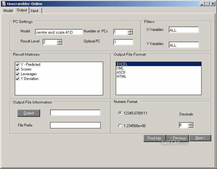The image size is (217, 169).
Task: Click the Leverages list label
Action: click(29, 74)
